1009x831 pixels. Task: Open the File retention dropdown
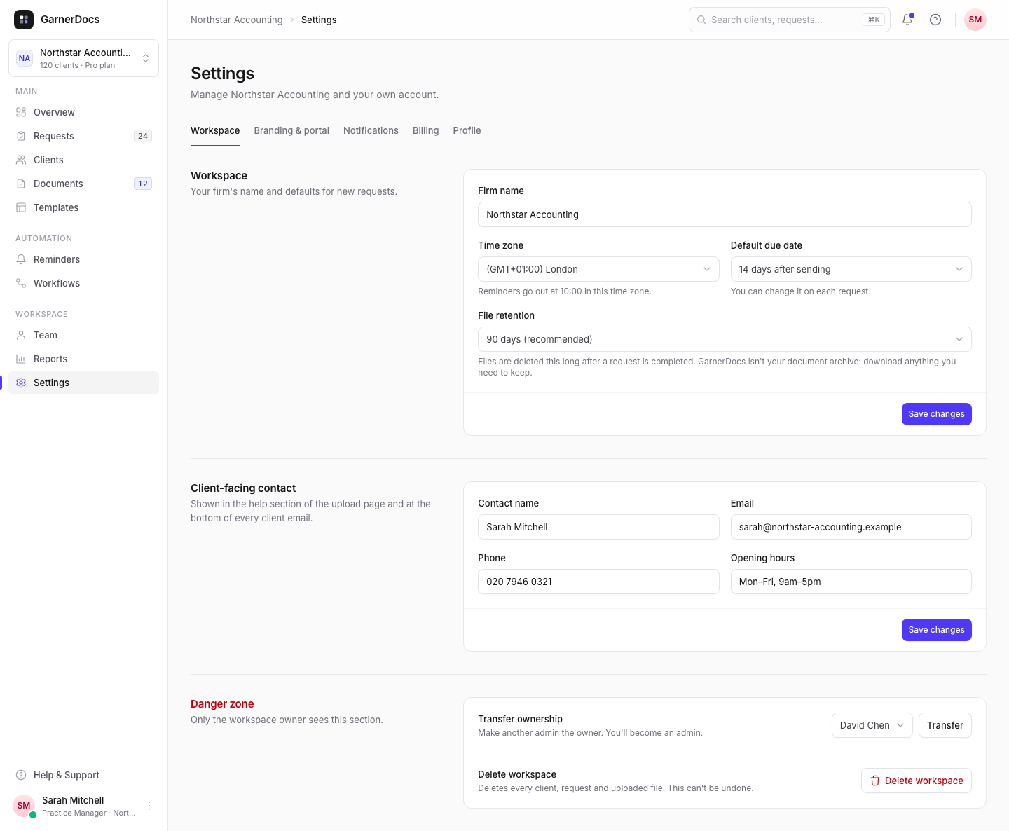pyautogui.click(x=725, y=339)
